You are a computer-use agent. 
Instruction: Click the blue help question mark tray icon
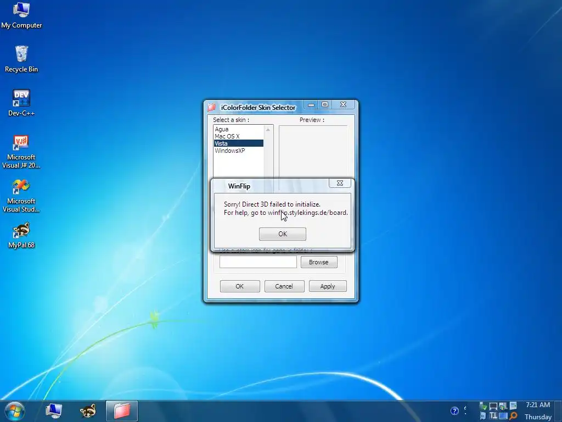tap(454, 411)
